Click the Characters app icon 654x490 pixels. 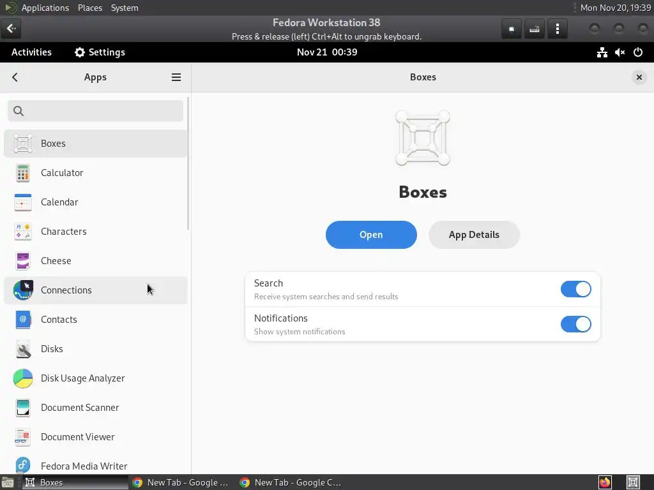22,232
